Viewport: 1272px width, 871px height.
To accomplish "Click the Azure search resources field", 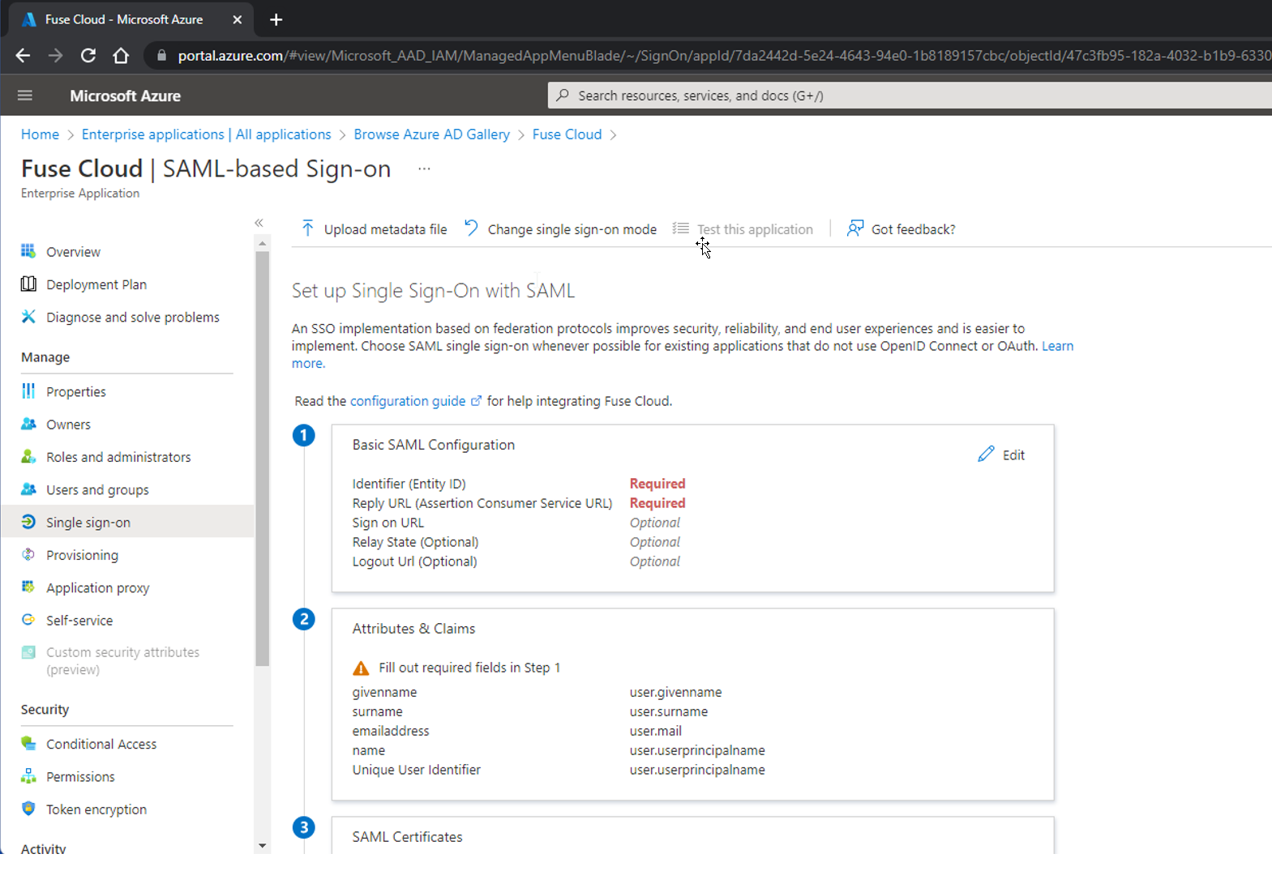I will click(910, 96).
